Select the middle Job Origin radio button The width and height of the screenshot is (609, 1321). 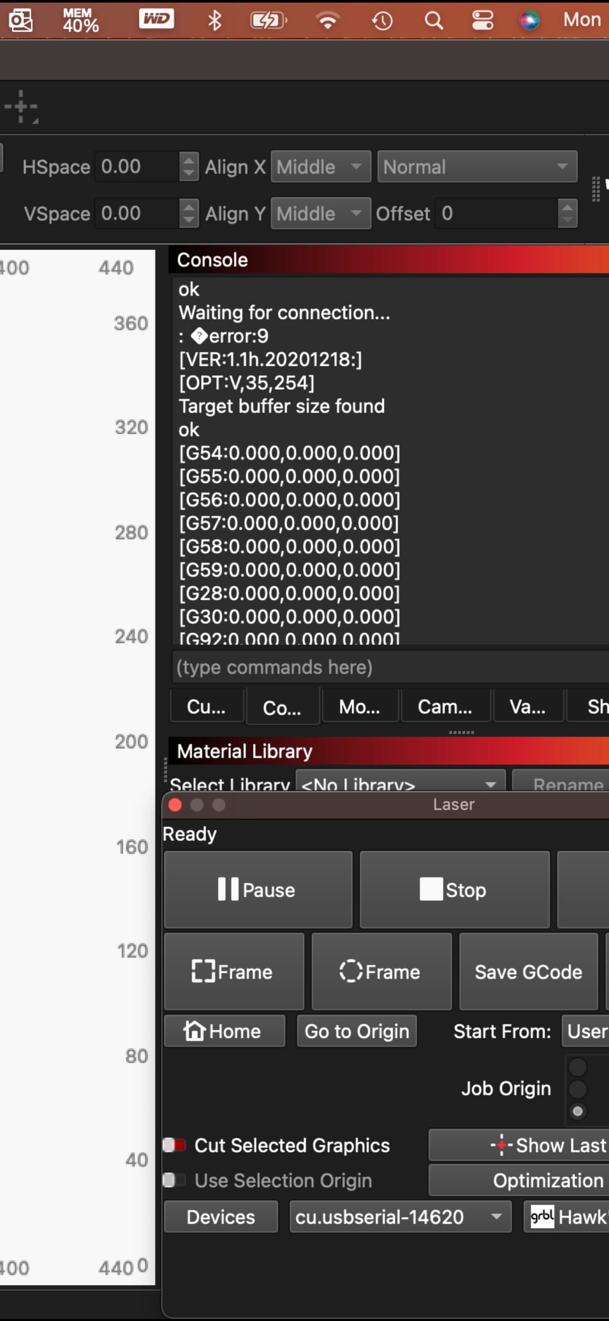pyautogui.click(x=577, y=1089)
